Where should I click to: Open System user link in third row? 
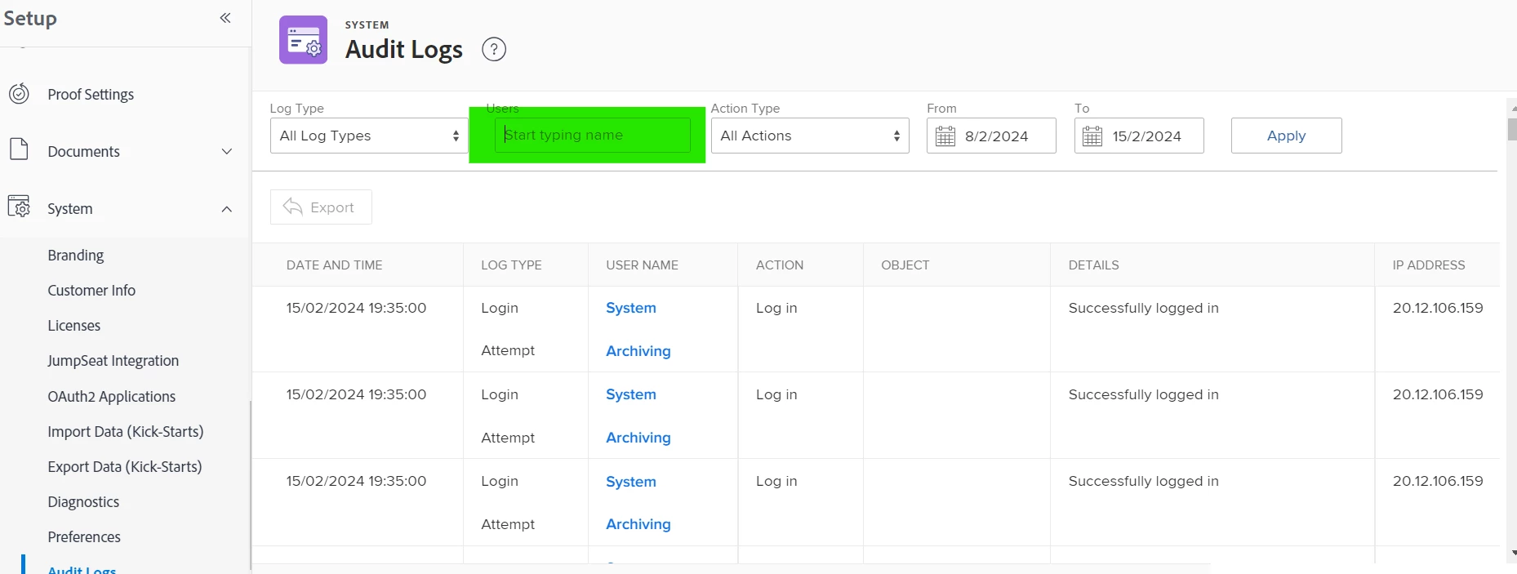(630, 482)
